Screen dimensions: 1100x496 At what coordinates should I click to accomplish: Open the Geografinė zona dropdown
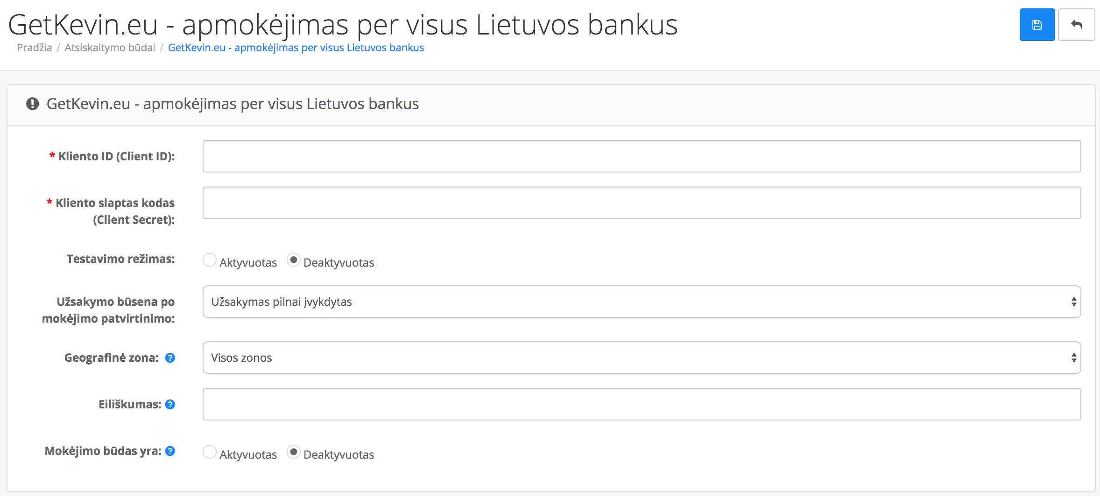(642, 358)
